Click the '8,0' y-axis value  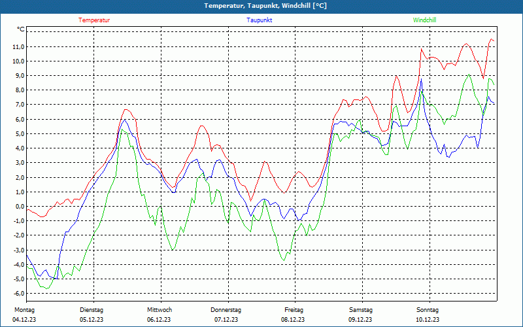(x=20, y=90)
